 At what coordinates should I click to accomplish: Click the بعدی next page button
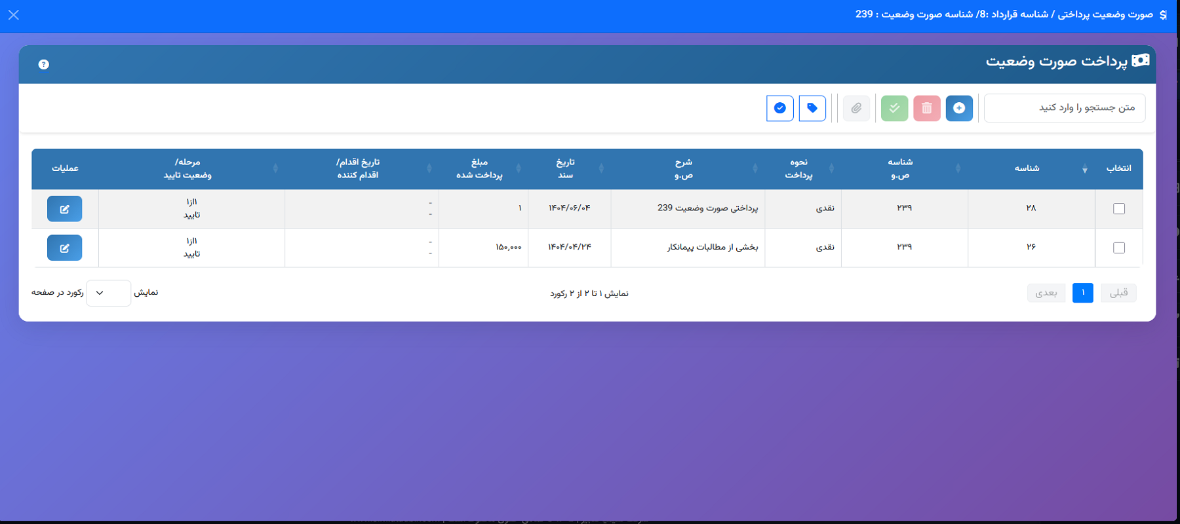point(1046,293)
